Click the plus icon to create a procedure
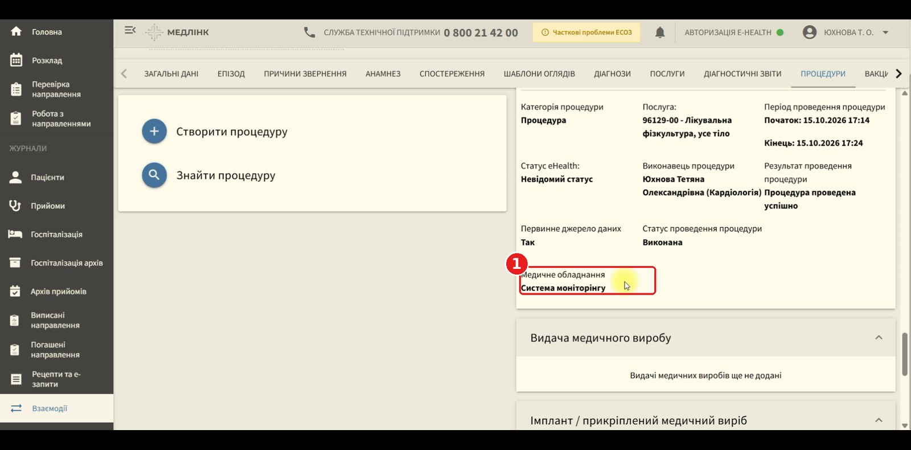This screenshot has width=911, height=450. pos(154,132)
